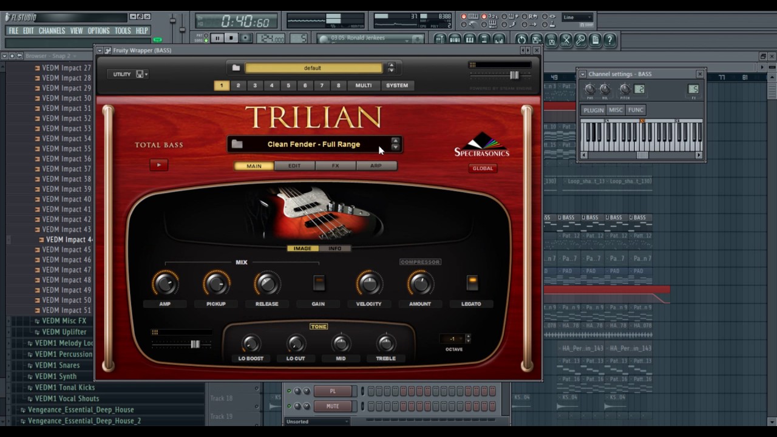This screenshot has height=437, width=777.
Task: Open the HELP menu
Action: (142, 31)
